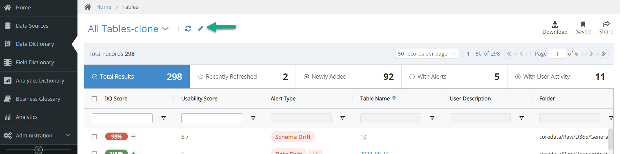The height and width of the screenshot is (154, 625).
Task: Click the DQ Score column header
Action: pos(116,98)
